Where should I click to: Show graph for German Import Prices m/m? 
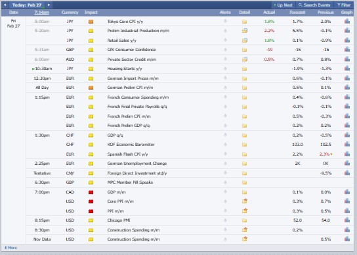[347, 78]
